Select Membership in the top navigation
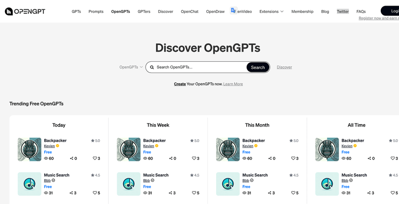The width and height of the screenshot is (399, 204). pos(302,12)
